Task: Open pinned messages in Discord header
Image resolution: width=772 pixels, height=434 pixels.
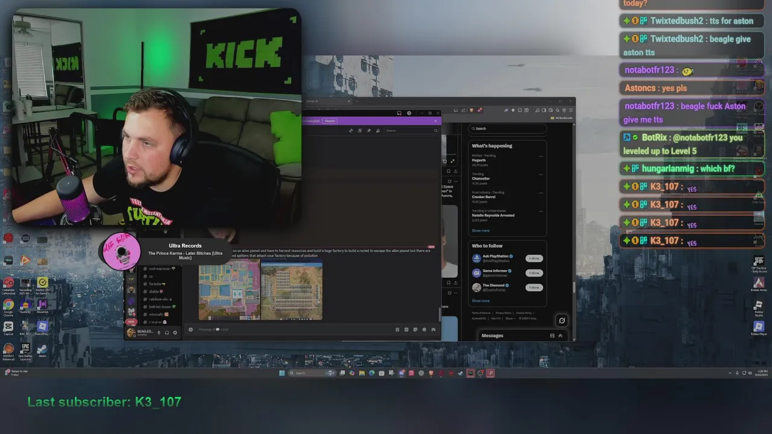Action: [369, 130]
